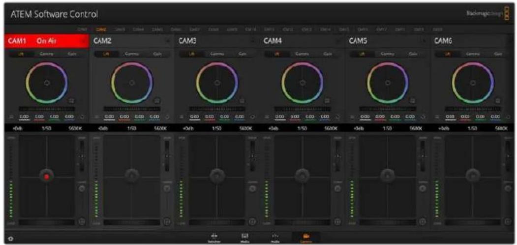Click CAM1 focus slider strip at bottom
The height and width of the screenshot is (245, 517).
[x=47, y=222]
